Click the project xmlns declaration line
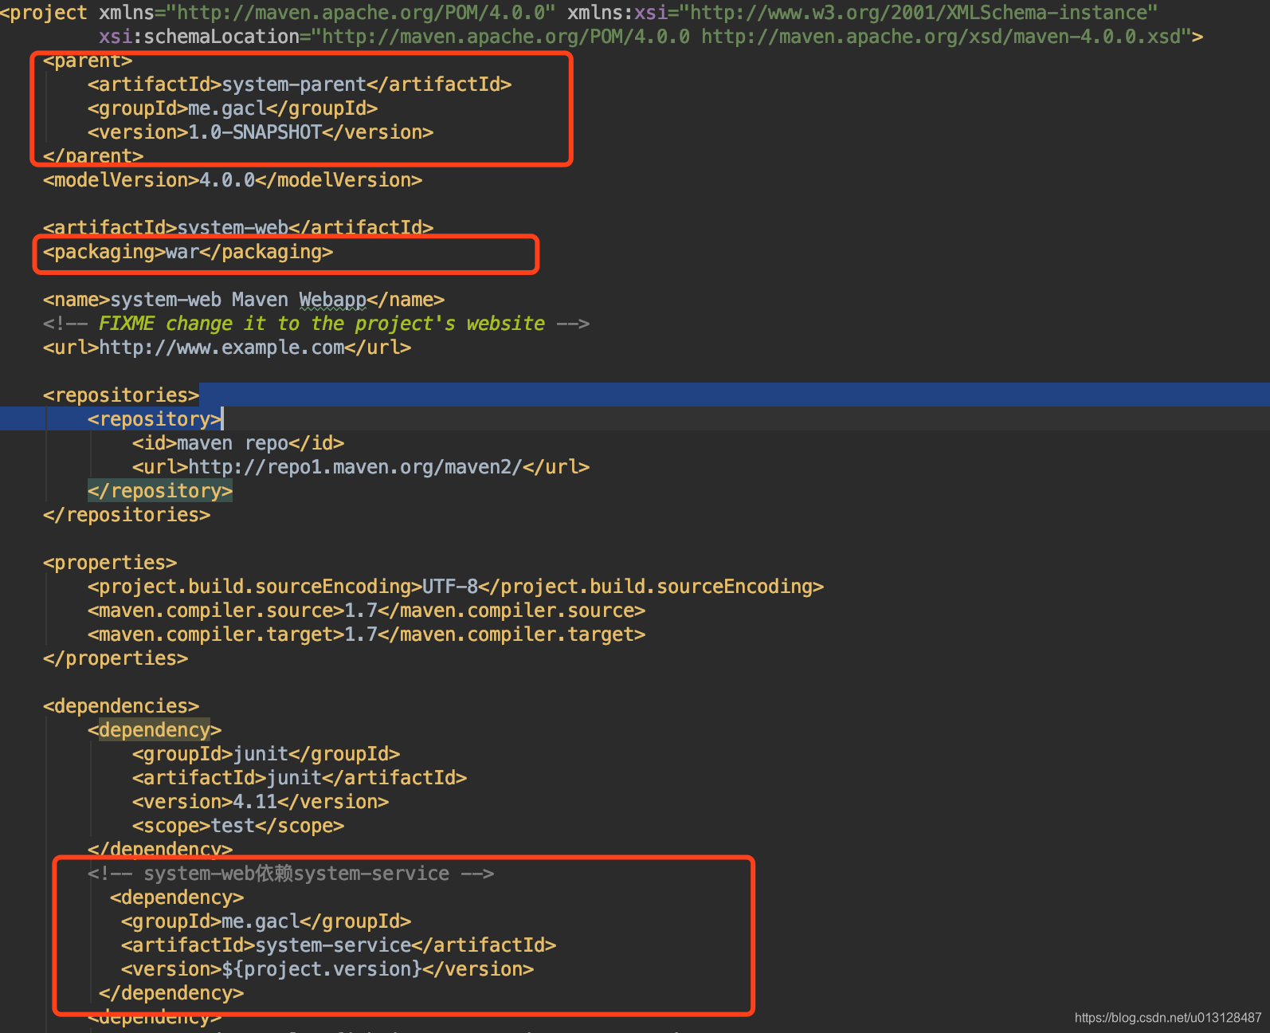Screen dimensions: 1270x1033 point(579,13)
